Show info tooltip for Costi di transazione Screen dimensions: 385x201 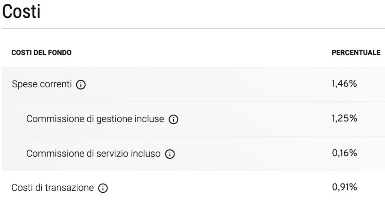(103, 189)
